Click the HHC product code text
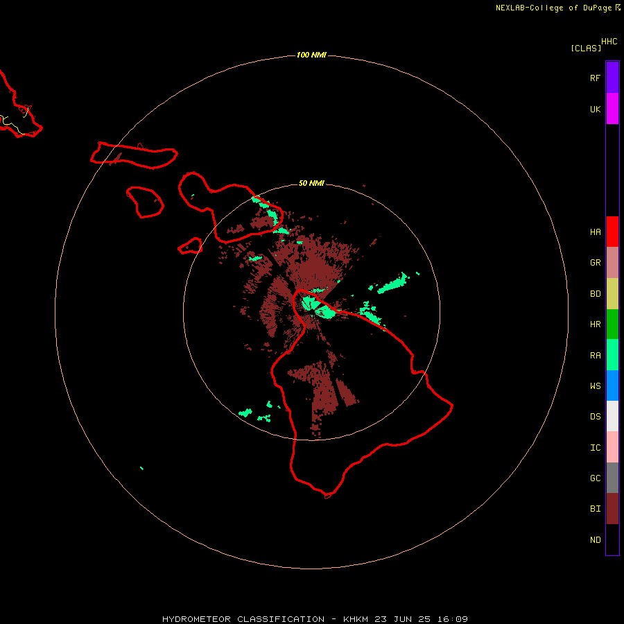The image size is (624, 624). [609, 42]
